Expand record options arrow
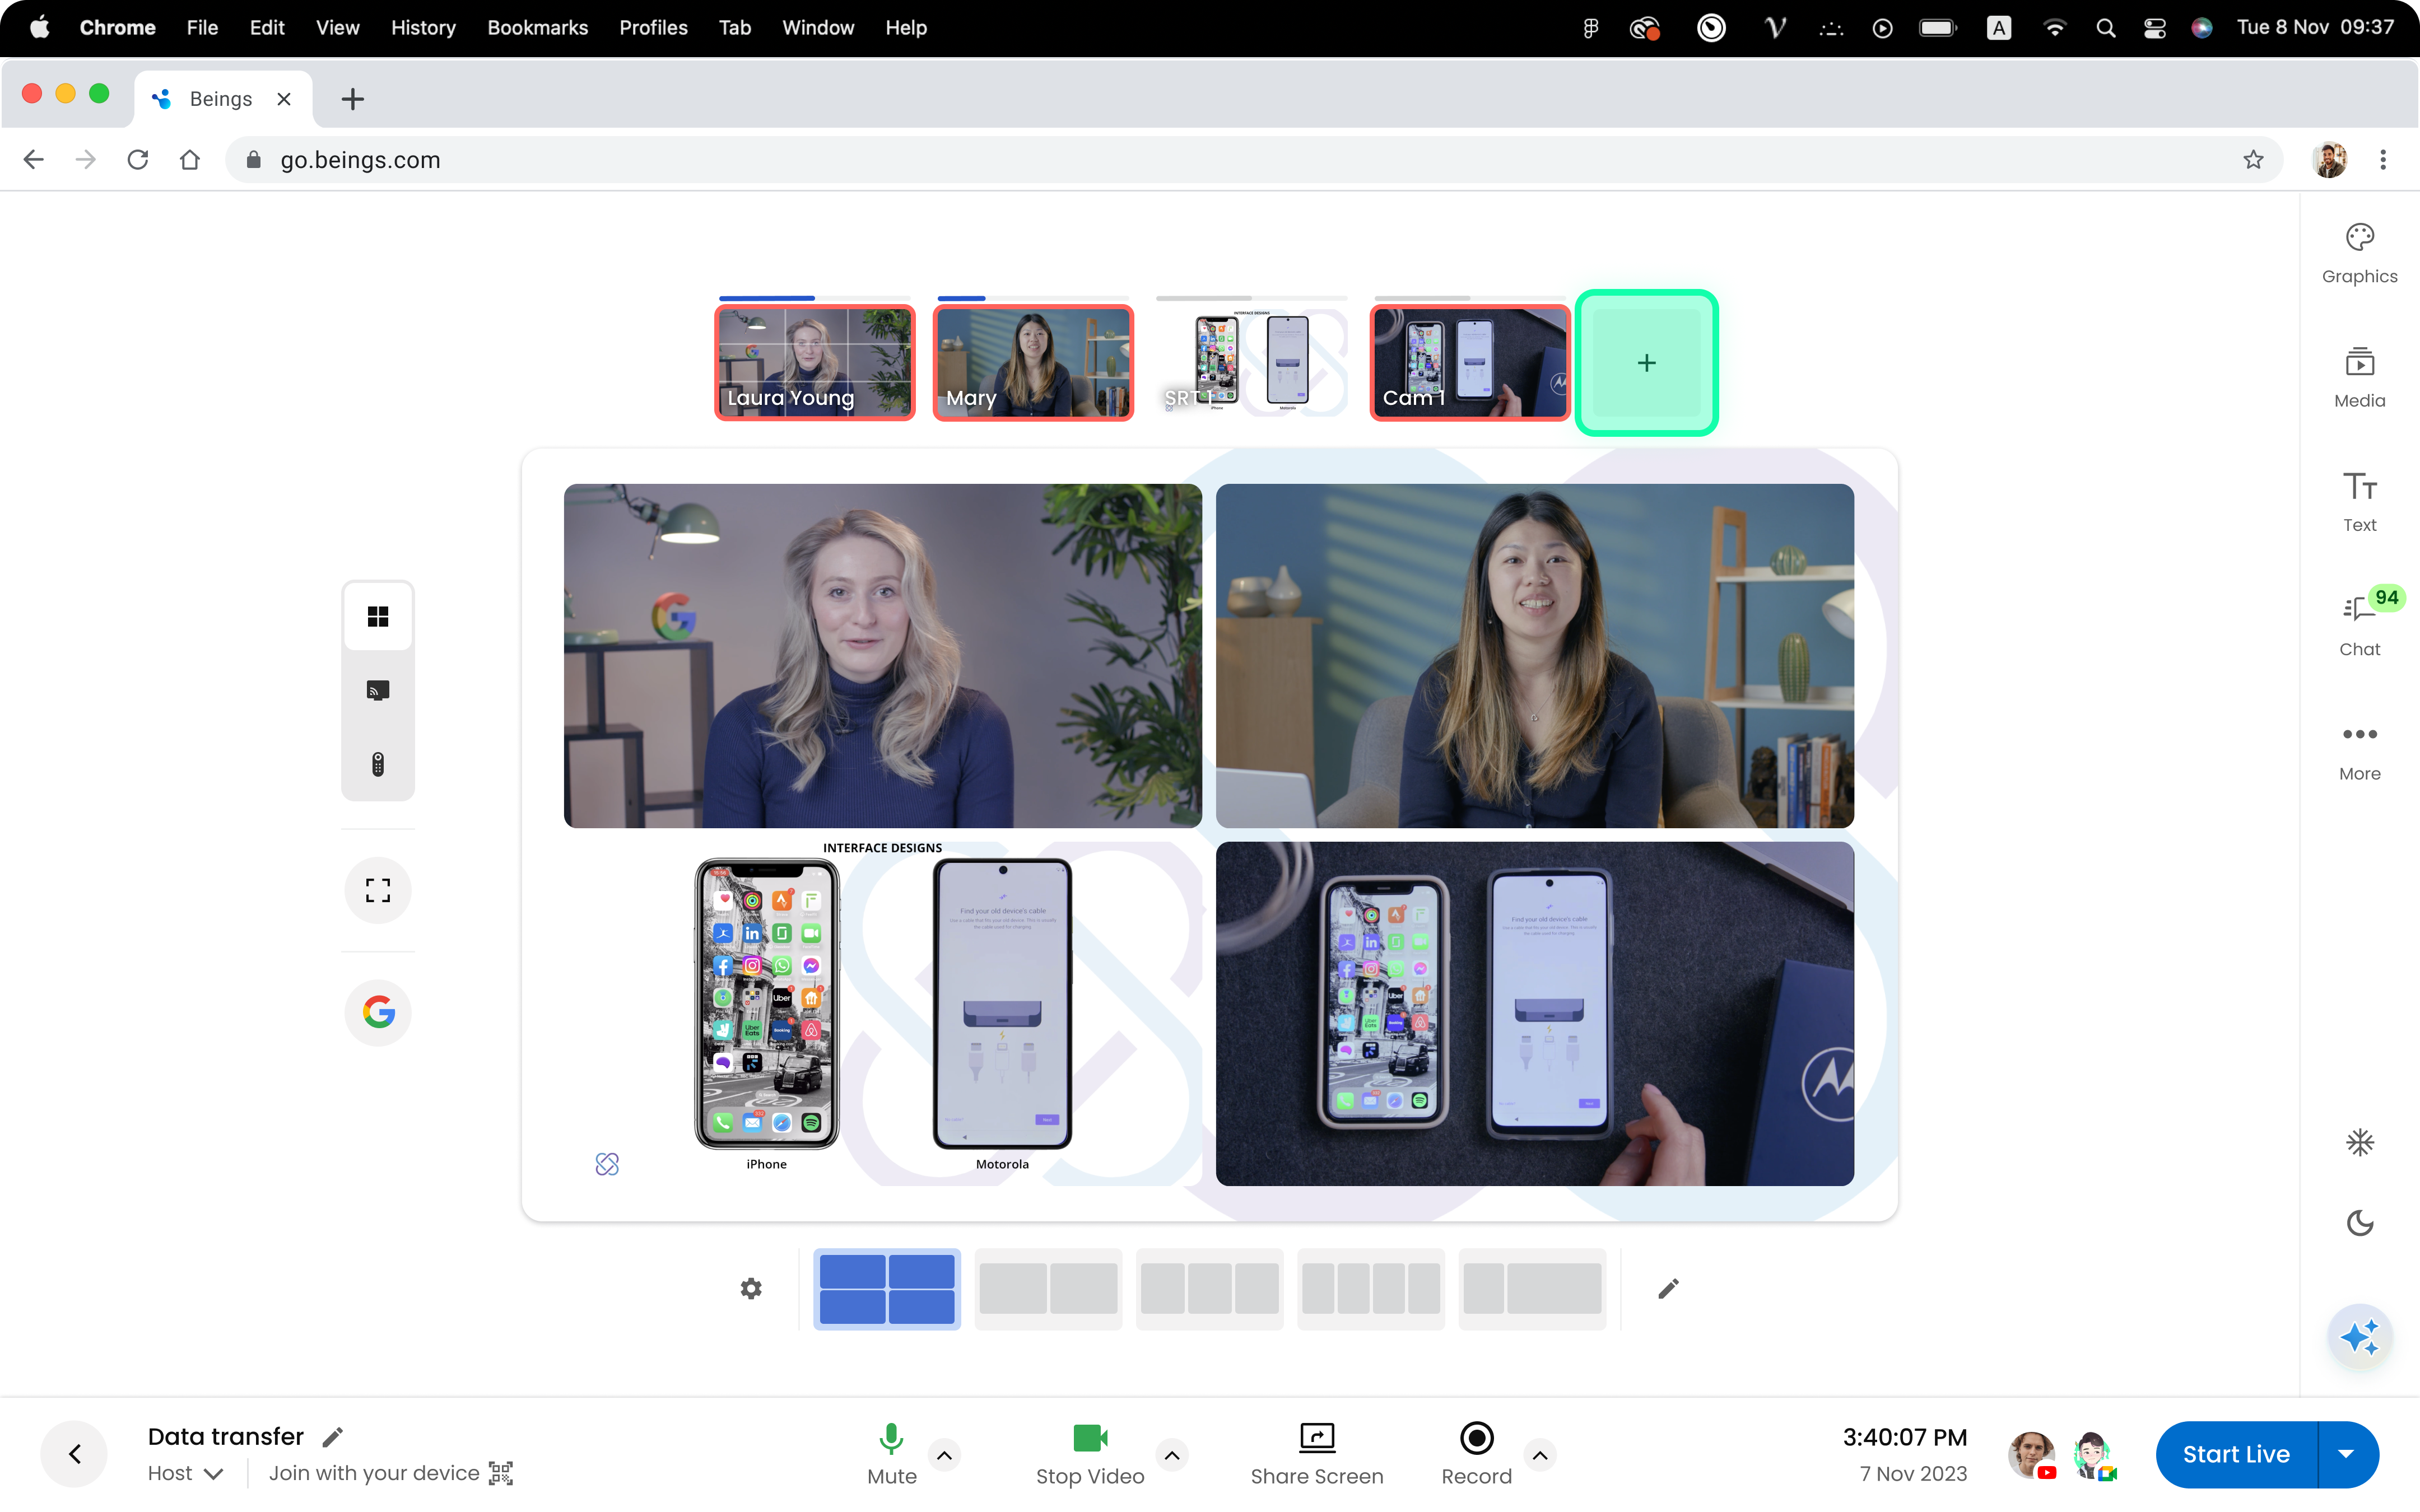2420x1512 pixels. point(1540,1455)
